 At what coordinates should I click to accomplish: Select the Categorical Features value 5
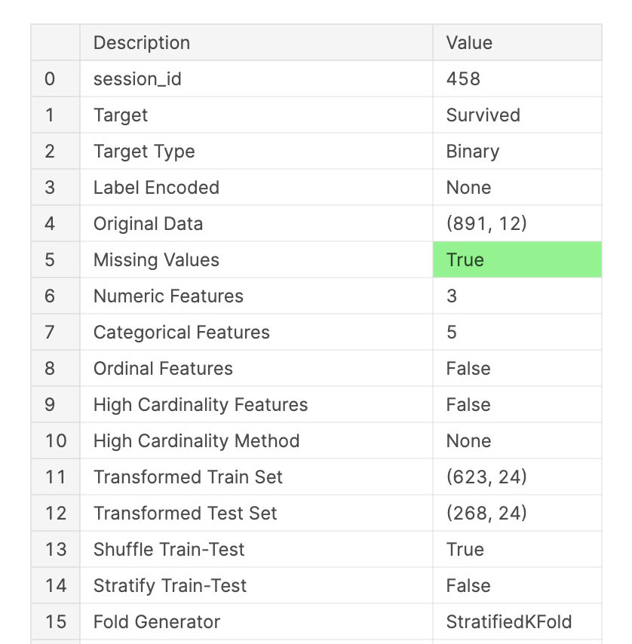(452, 333)
